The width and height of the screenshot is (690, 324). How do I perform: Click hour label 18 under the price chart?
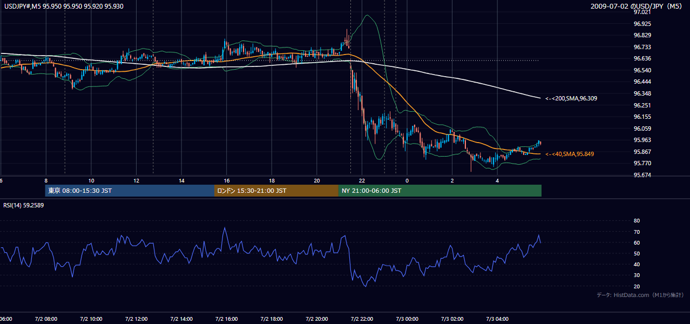272,181
